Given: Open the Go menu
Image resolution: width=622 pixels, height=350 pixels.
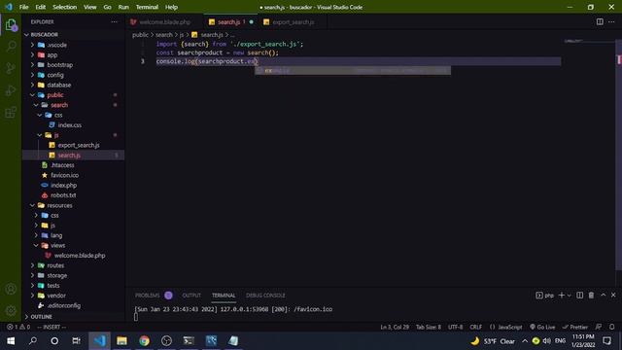Looking at the screenshot, I should point(107,7).
